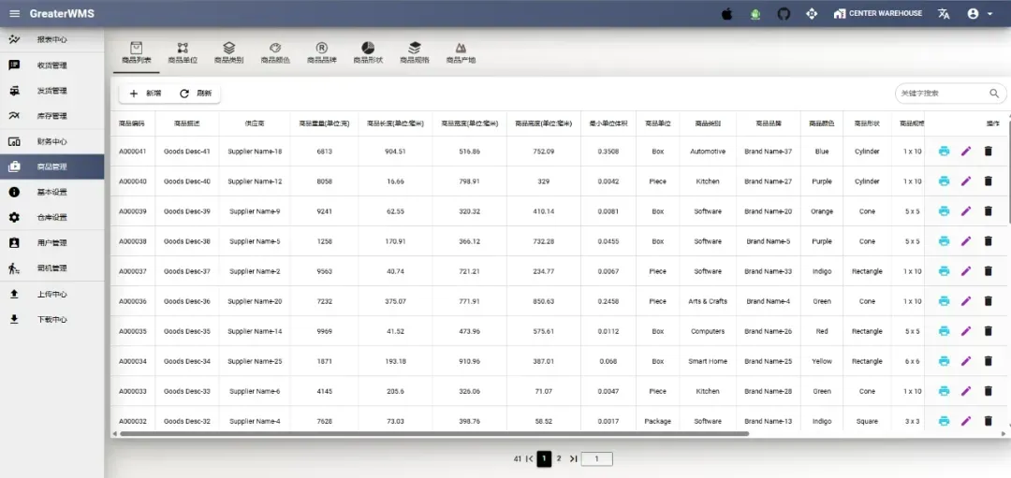Switch to the 商品品牌 tab
The image size is (1011, 478).
(321, 53)
